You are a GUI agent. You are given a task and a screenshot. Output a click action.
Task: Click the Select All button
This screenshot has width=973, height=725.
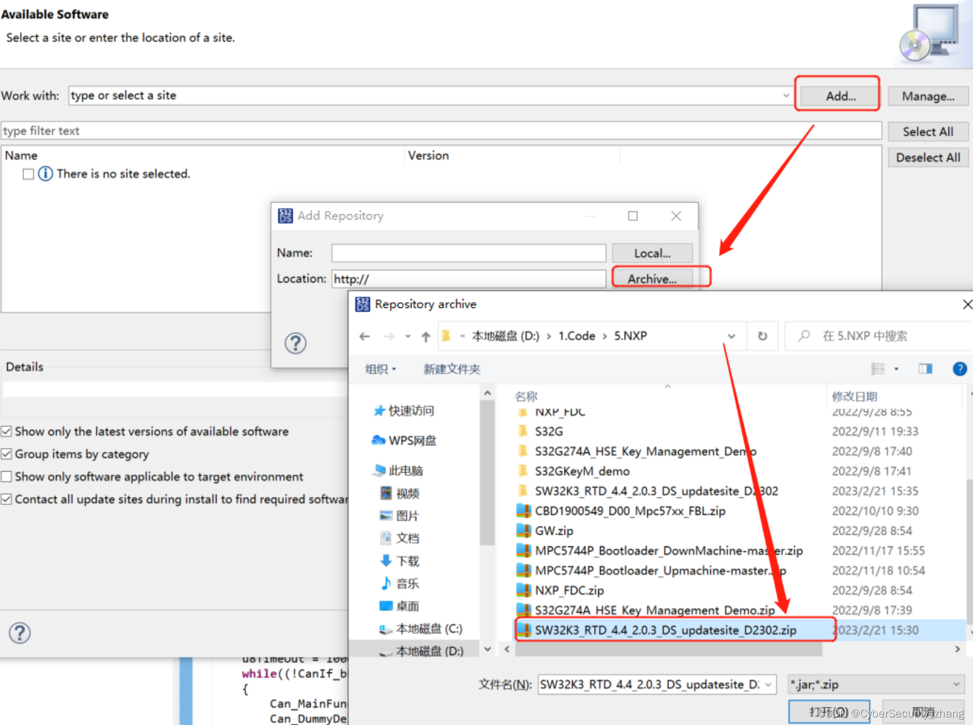928,132
